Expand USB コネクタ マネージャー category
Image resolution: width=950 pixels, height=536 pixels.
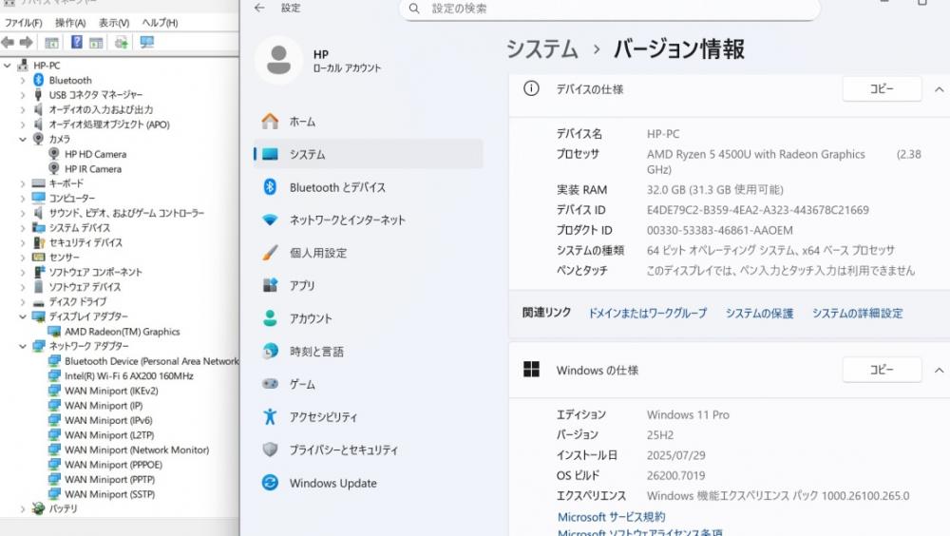point(23,95)
